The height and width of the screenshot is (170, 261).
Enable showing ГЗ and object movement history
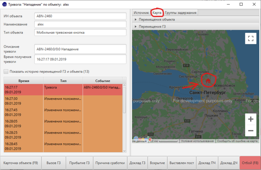click(x=6, y=71)
